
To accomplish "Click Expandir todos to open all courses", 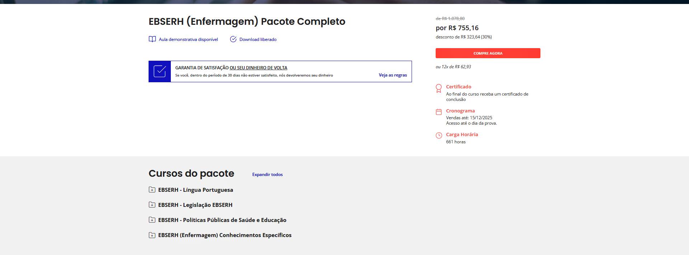I will (x=267, y=175).
